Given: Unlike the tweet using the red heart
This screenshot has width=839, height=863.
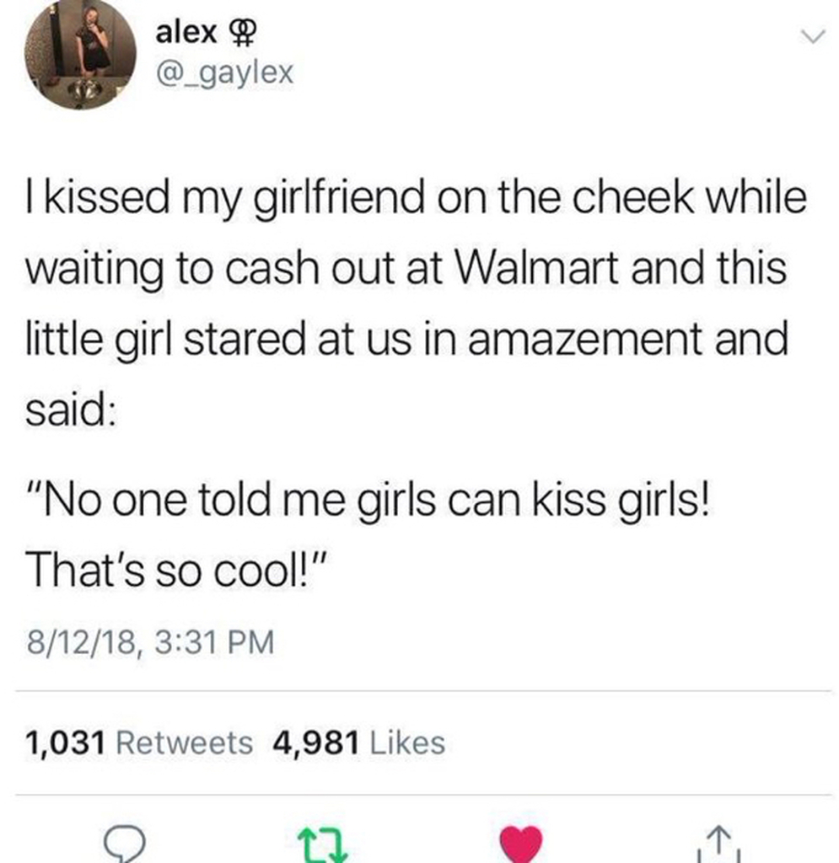Looking at the screenshot, I should coord(520,844).
